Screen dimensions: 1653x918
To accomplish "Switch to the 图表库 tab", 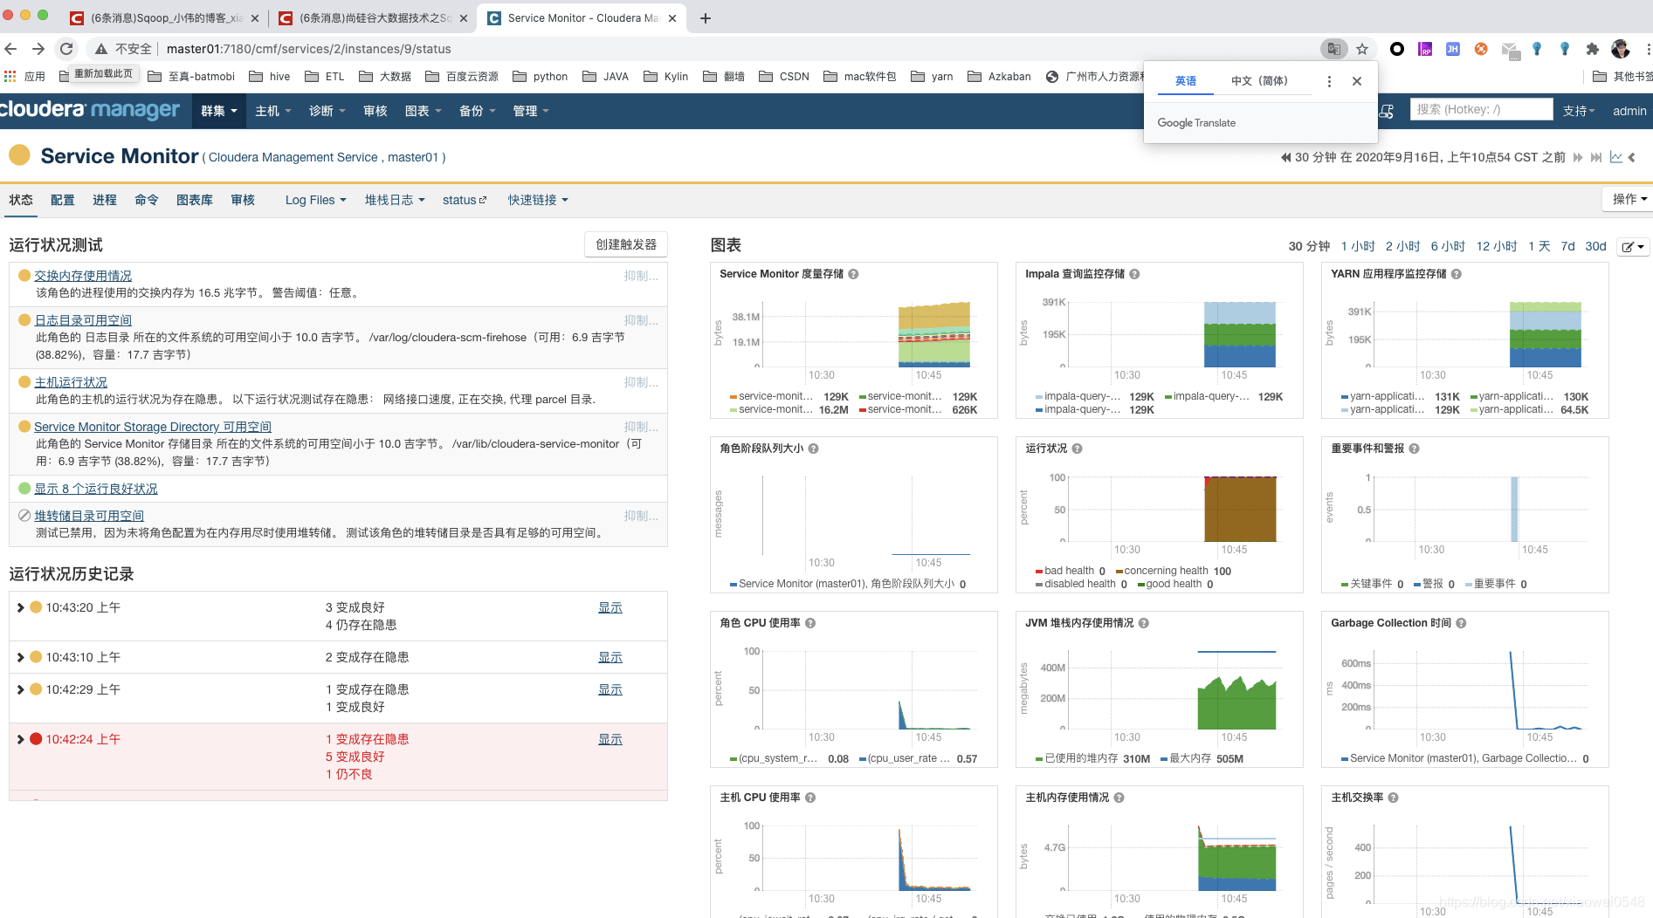I will 194,200.
